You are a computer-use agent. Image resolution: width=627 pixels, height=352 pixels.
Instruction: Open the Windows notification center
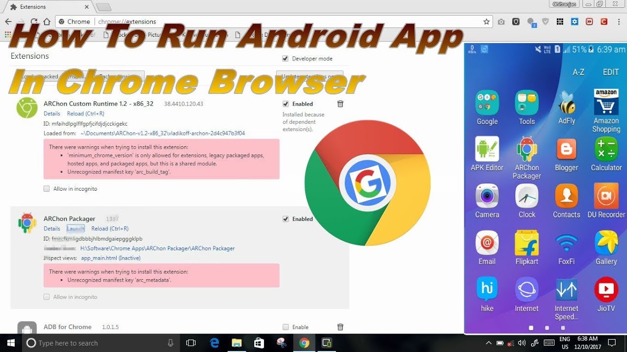(x=612, y=343)
